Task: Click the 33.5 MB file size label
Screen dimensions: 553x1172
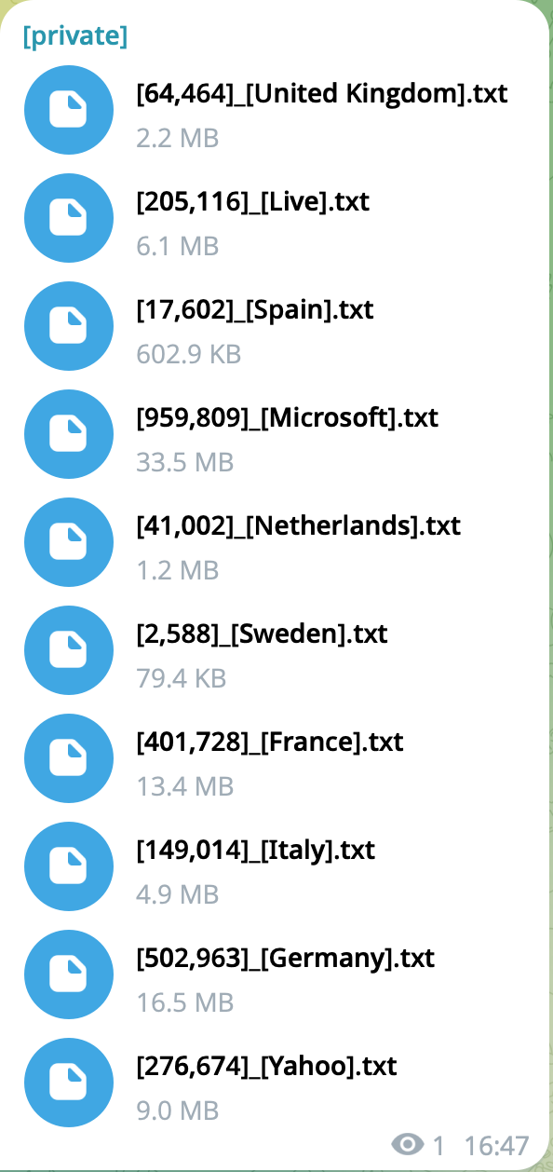Action: pos(185,462)
